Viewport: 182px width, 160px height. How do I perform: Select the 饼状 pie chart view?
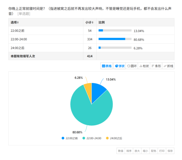tap(120, 66)
